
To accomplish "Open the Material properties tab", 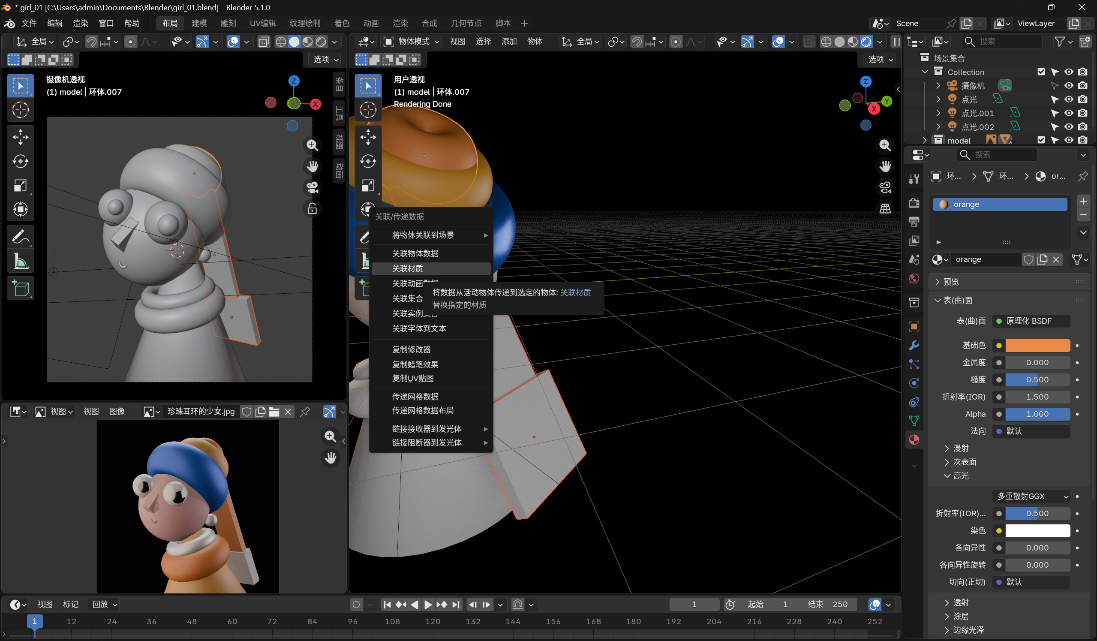I will click(914, 440).
